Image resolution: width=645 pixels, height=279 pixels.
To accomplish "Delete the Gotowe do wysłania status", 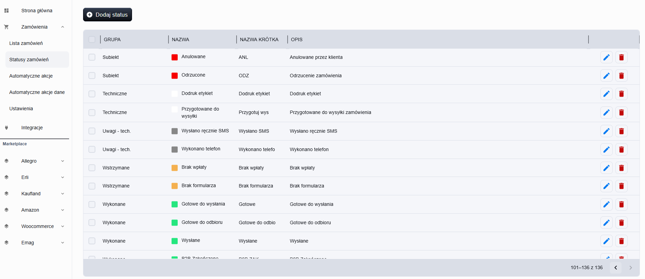I will [x=621, y=204].
